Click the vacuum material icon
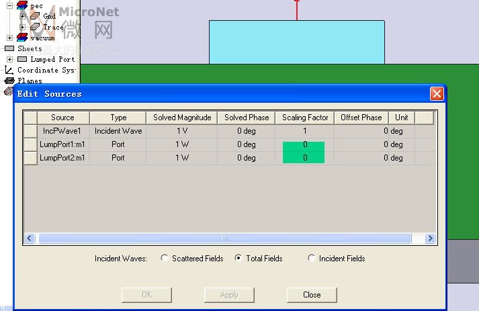The width and height of the screenshot is (479, 311). [22, 37]
